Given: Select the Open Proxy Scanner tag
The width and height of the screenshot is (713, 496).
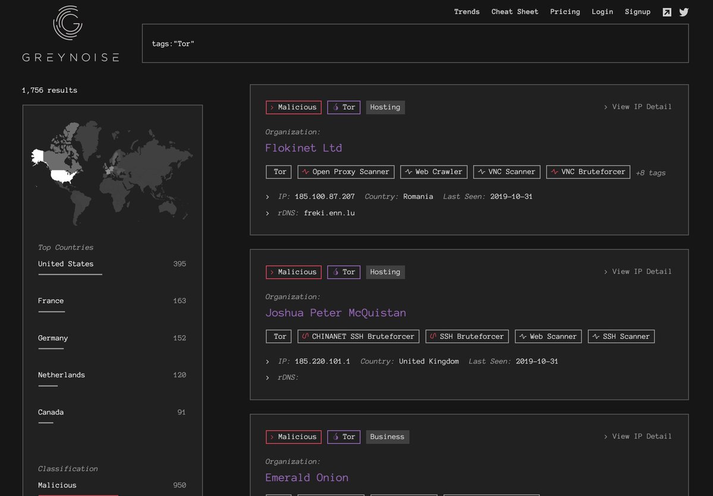Looking at the screenshot, I should 346,172.
